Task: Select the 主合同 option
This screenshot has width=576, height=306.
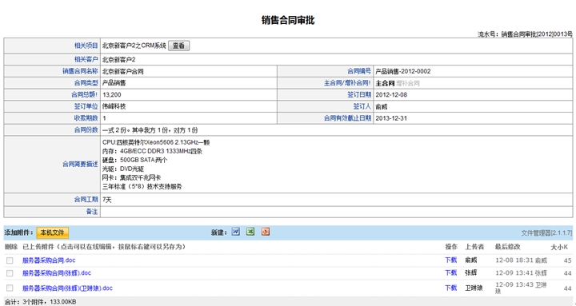Action: [x=385, y=83]
